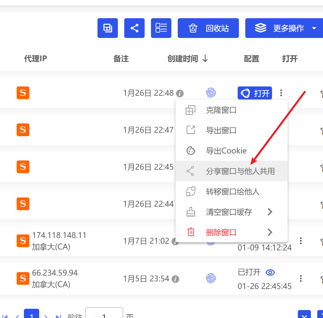Click the page number input field

coord(104,314)
